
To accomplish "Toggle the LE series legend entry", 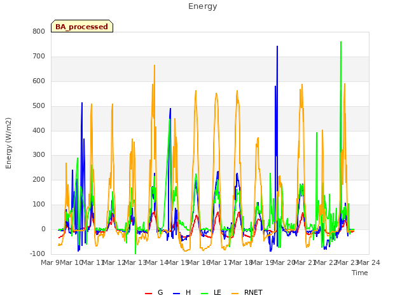I will [211, 292].
